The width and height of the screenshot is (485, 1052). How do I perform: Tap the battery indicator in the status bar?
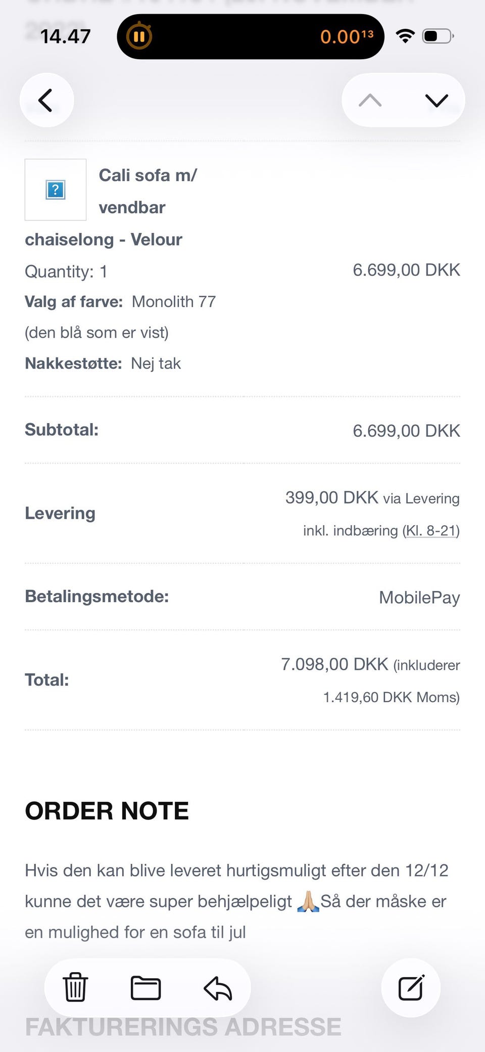pos(438,36)
